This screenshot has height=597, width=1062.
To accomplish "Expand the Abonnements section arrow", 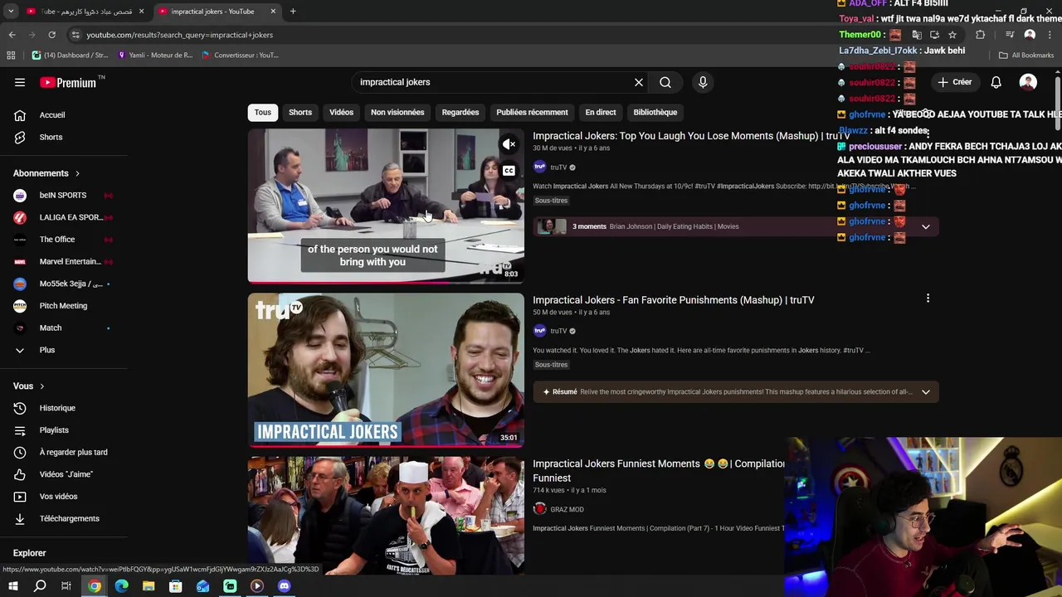I will click(77, 173).
